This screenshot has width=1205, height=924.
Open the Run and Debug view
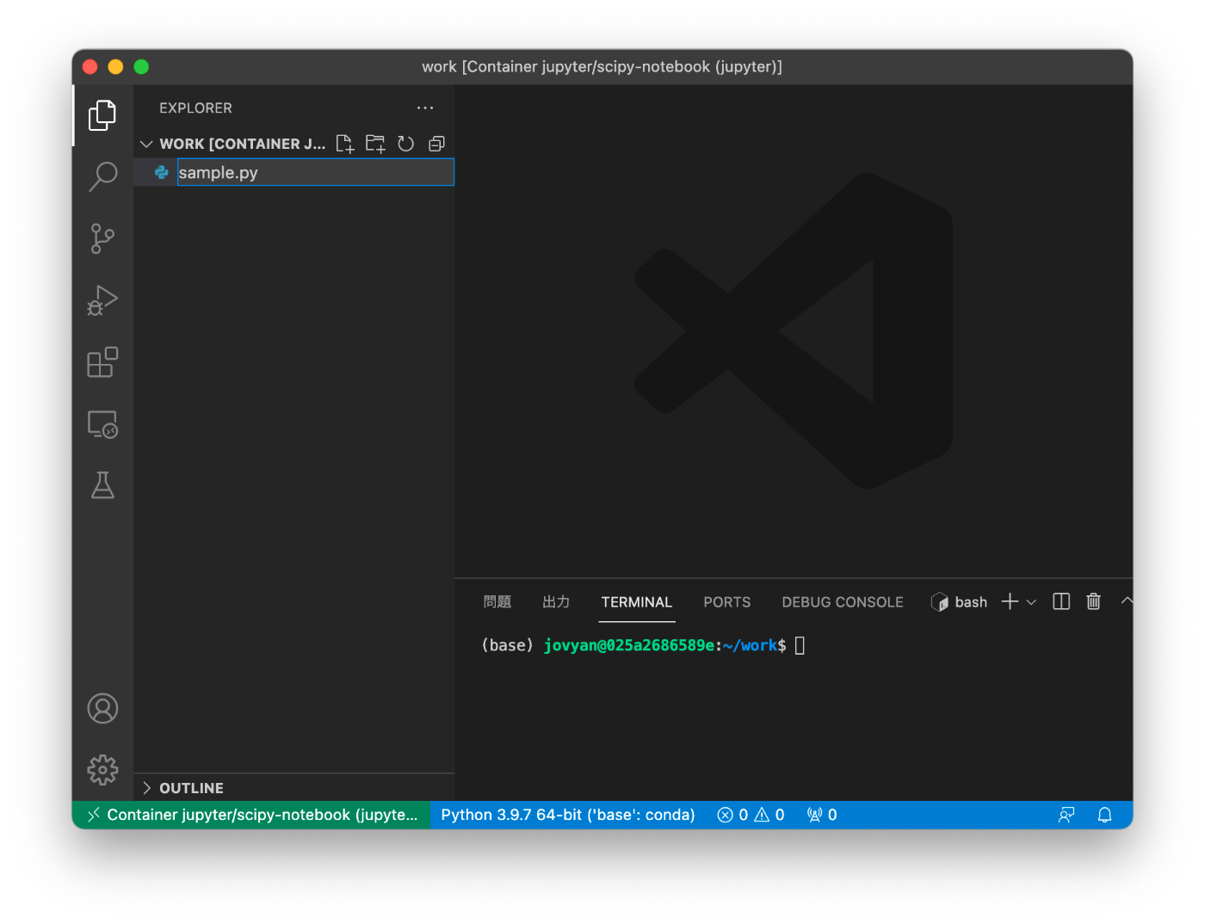102,300
